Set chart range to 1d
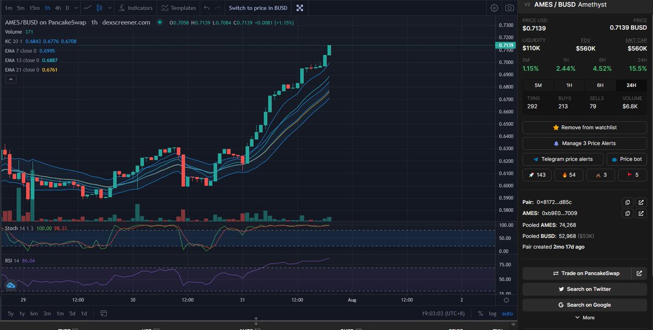653x330 pixels. coord(84,313)
